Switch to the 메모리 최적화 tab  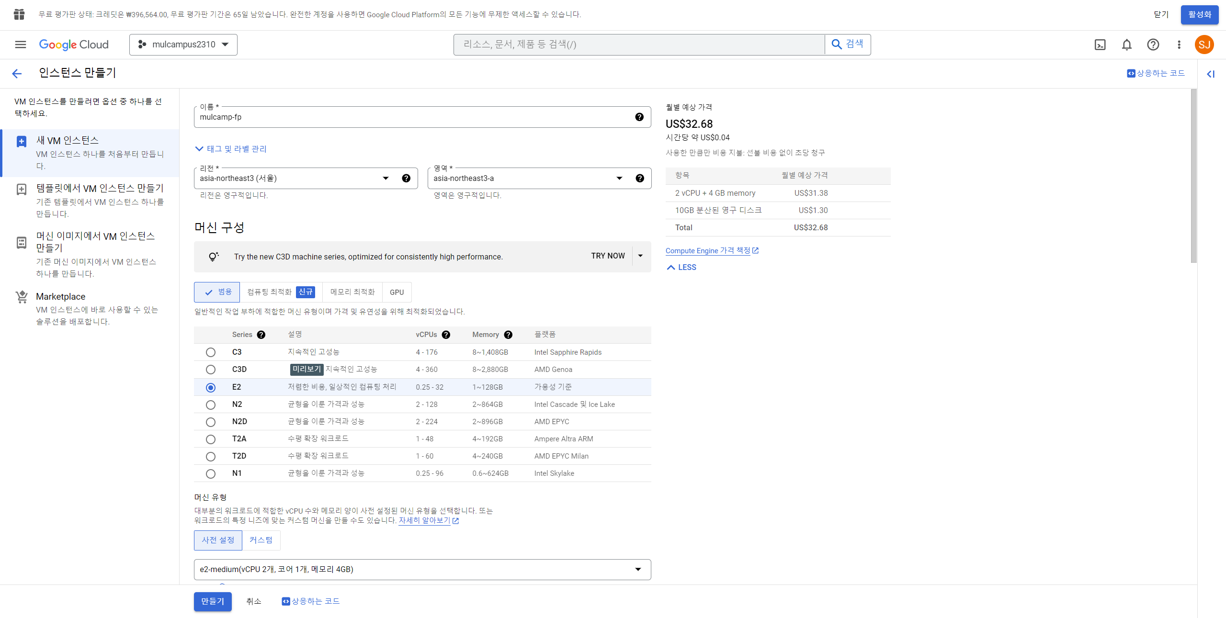(x=352, y=292)
